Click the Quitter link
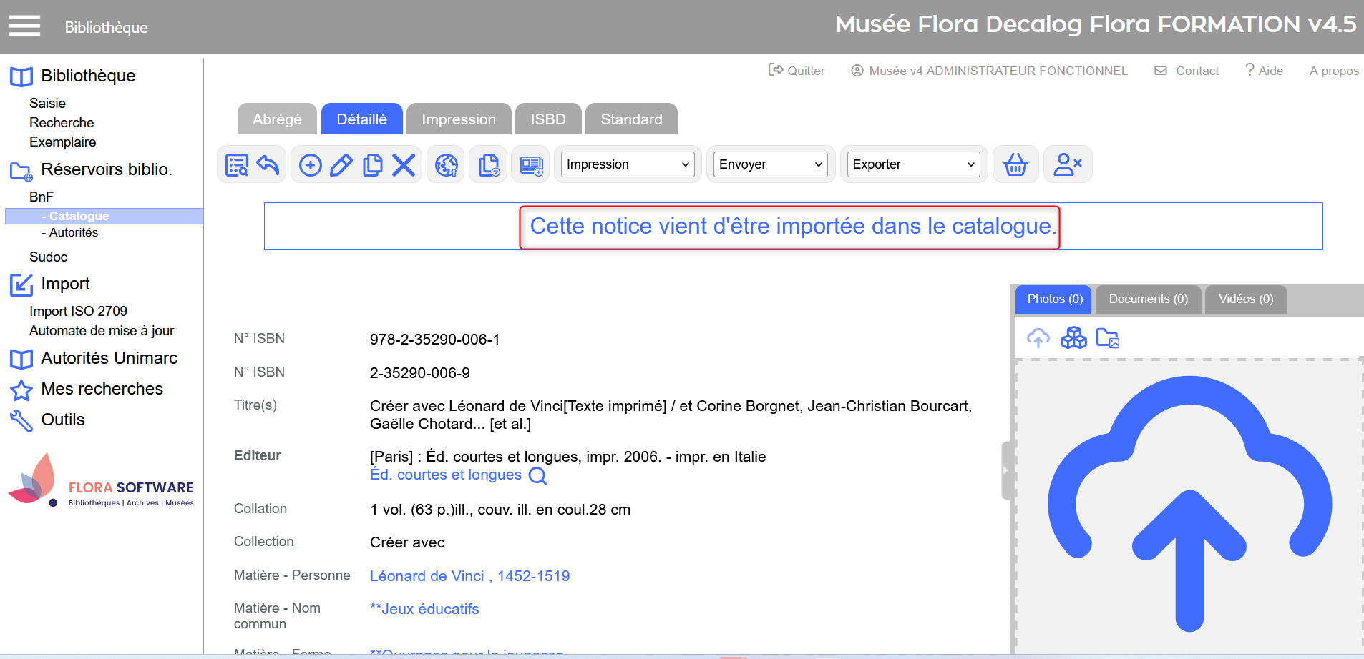The width and height of the screenshot is (1364, 659). pos(797,71)
